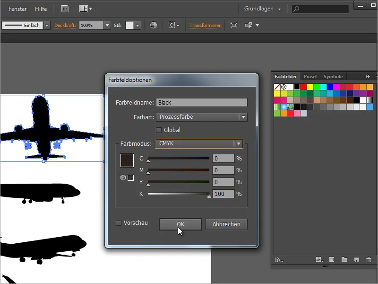Click the select similar objects icon
The image size is (378, 284).
249,25
